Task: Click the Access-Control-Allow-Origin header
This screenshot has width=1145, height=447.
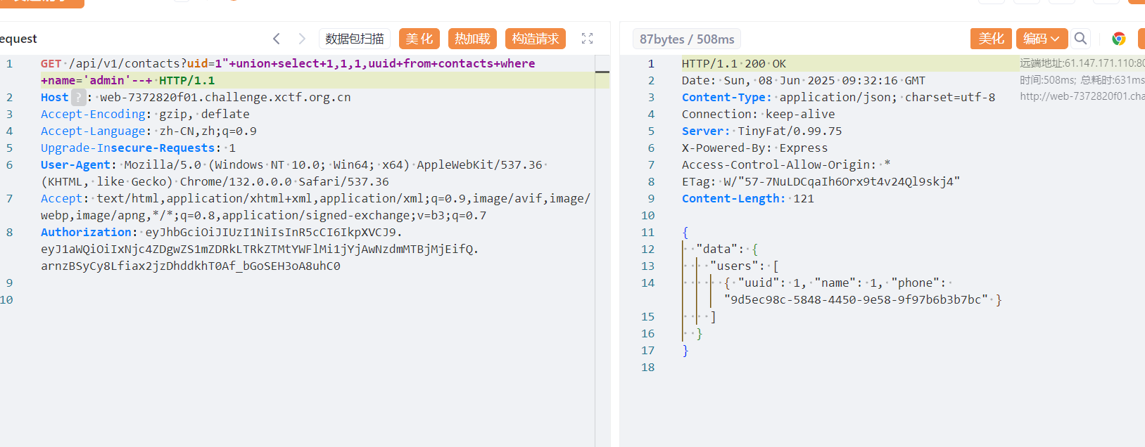Action: pos(786,164)
